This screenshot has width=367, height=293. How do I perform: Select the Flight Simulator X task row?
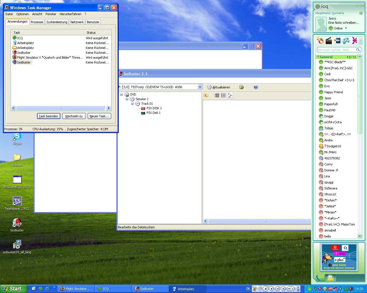point(61,58)
